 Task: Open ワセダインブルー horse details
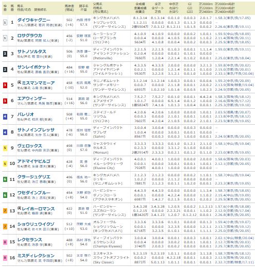[34, 193]
